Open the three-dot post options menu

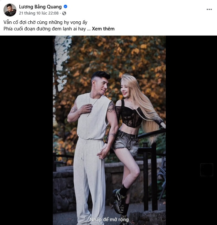pos(209,9)
